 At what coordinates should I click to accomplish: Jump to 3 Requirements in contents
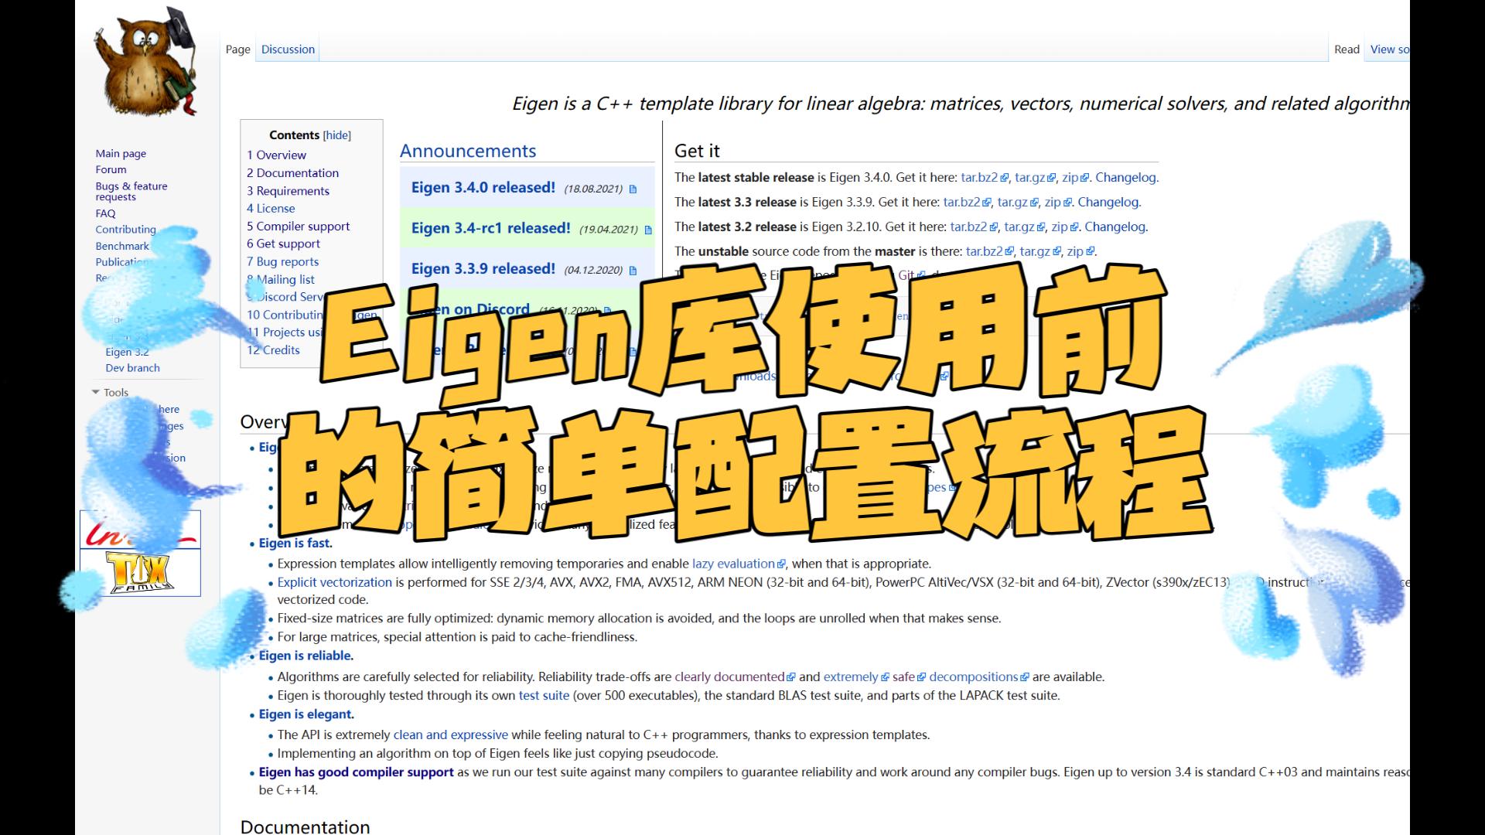[x=288, y=191]
